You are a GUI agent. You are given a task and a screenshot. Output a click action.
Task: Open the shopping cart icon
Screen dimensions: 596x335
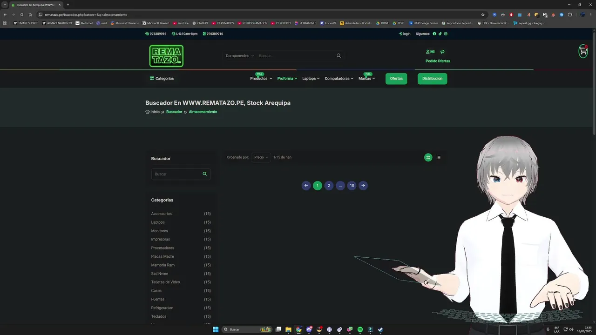tap(583, 51)
